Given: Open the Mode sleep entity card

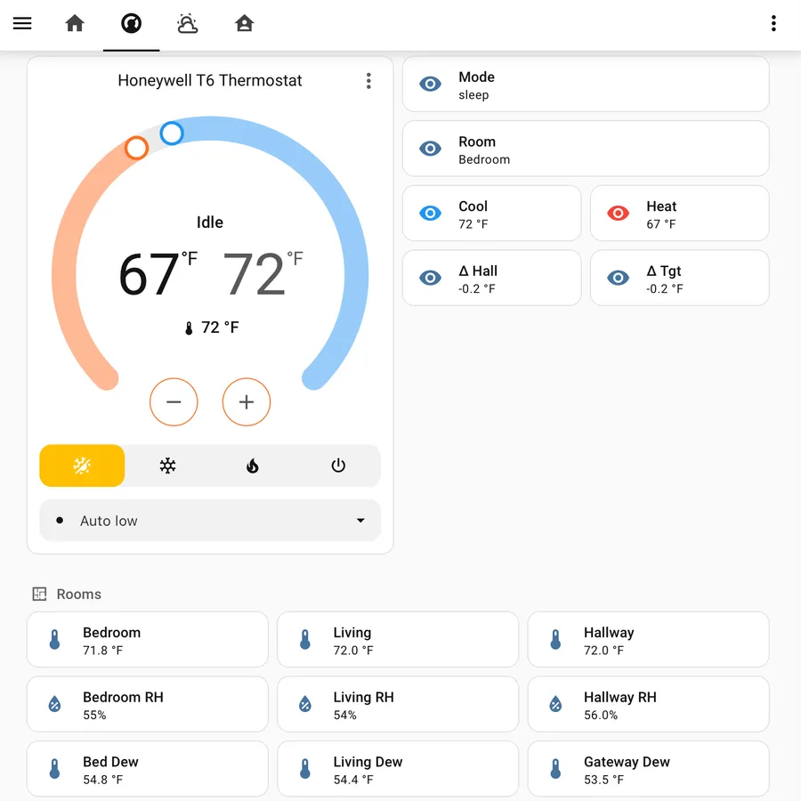Looking at the screenshot, I should coord(586,85).
